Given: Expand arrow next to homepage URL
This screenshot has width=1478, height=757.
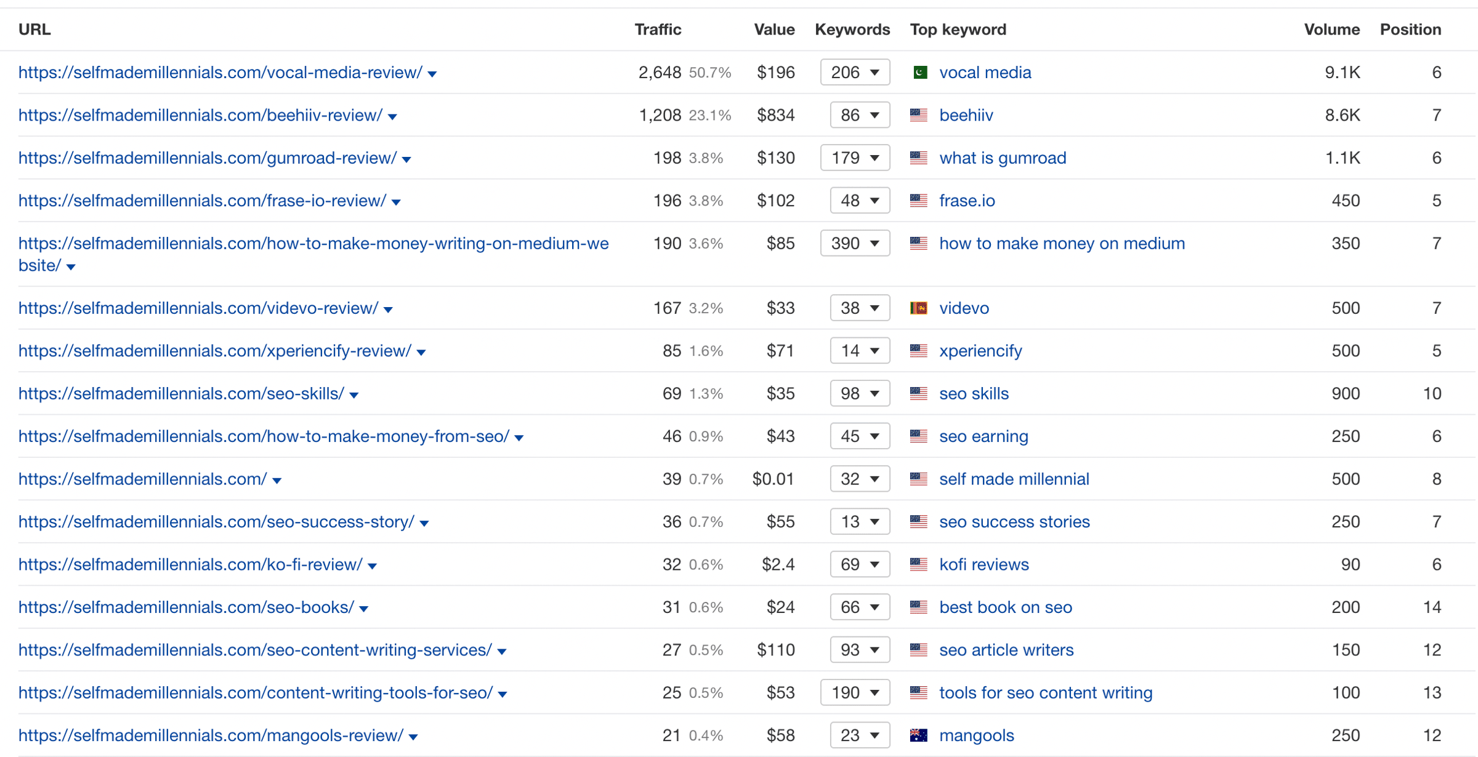Looking at the screenshot, I should [x=277, y=481].
